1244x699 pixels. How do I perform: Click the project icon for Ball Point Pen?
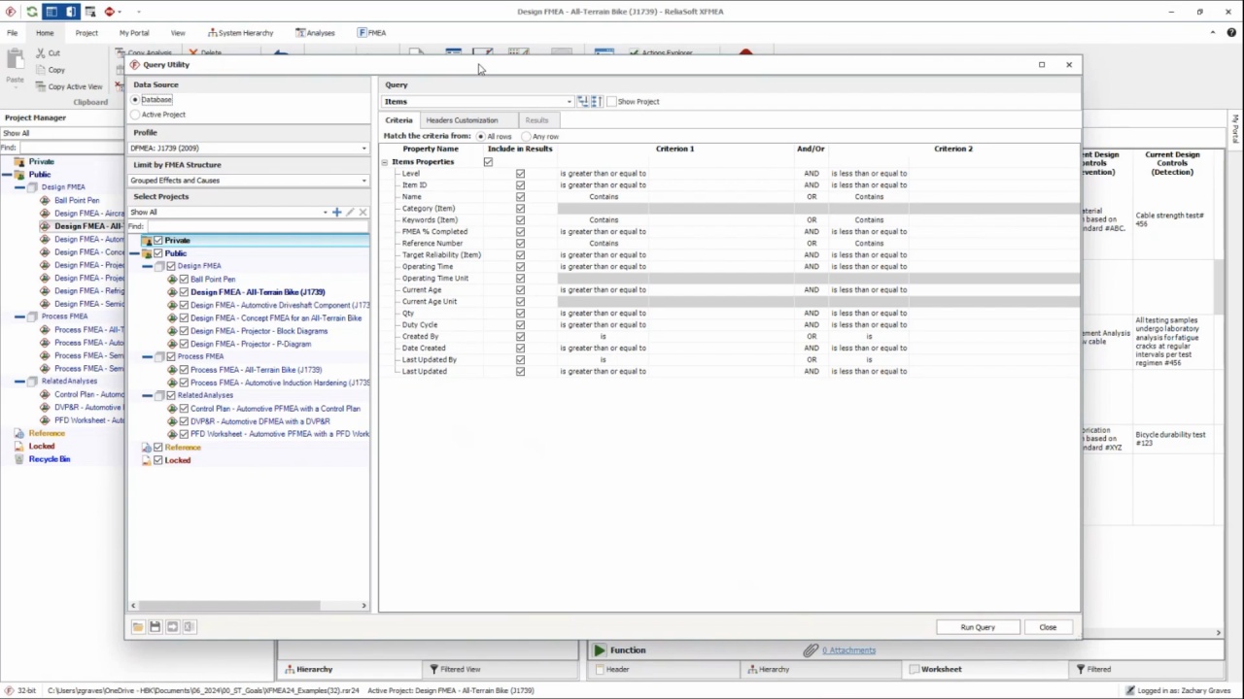(x=171, y=280)
